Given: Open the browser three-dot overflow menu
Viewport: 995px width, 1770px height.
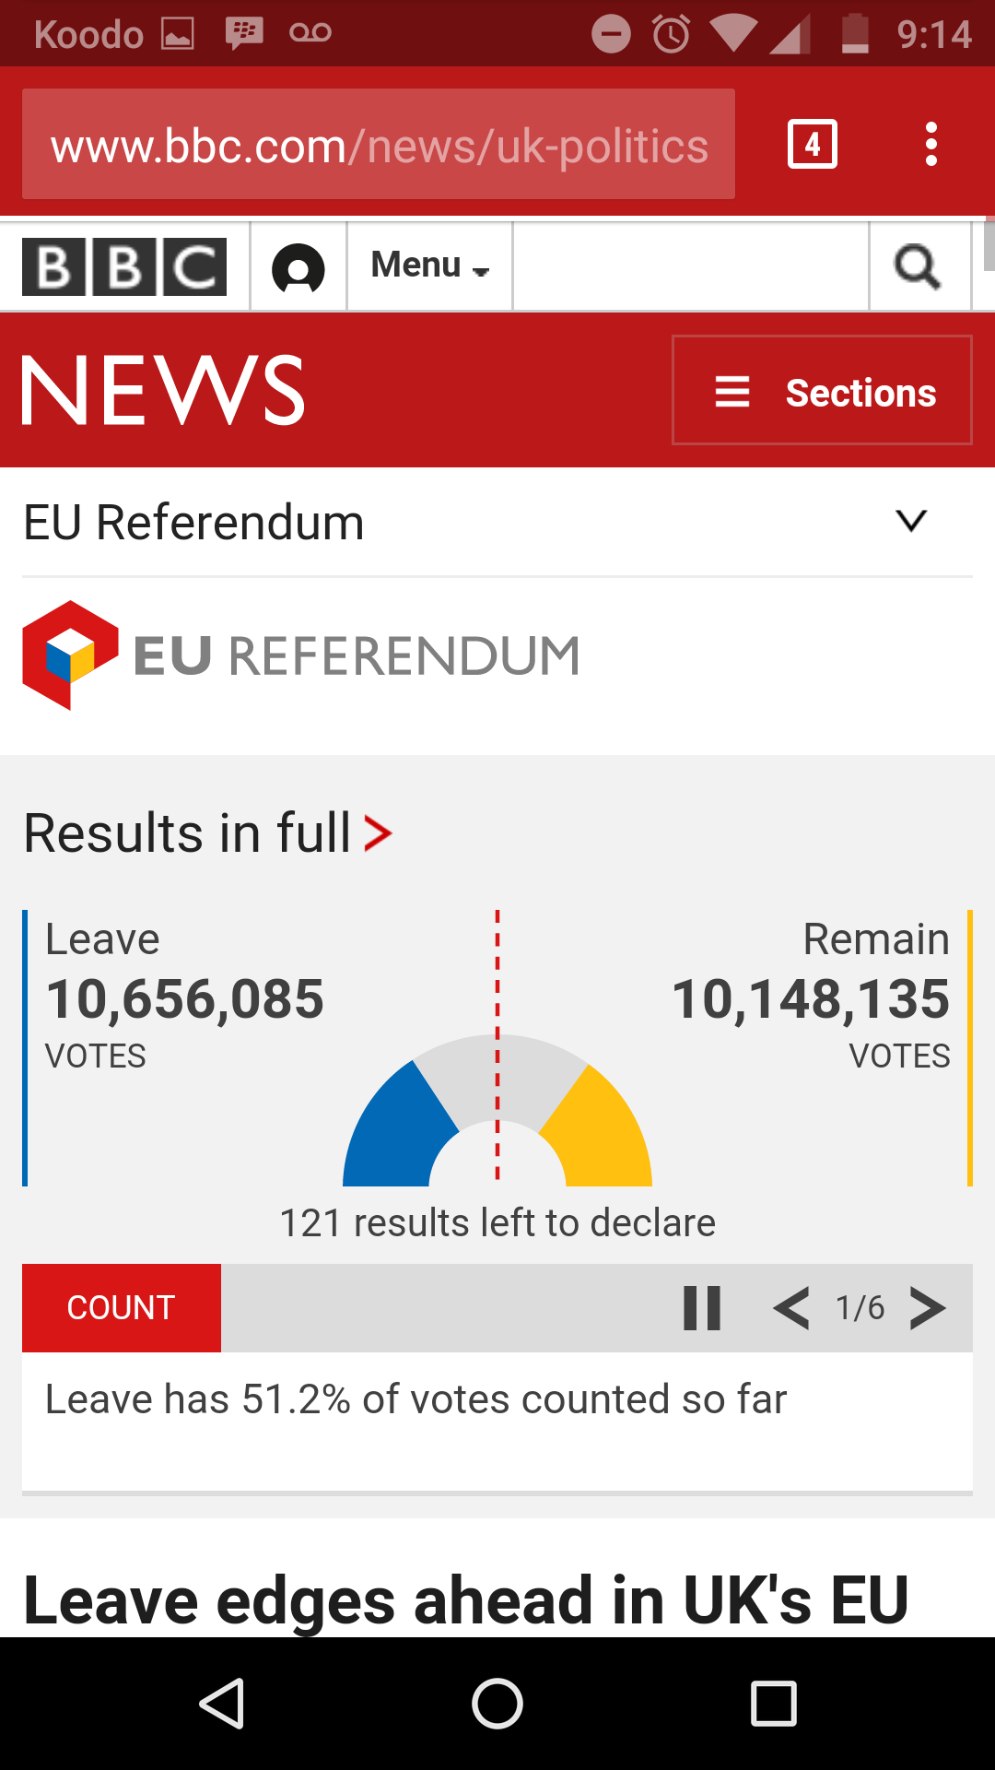Looking at the screenshot, I should coord(931,144).
